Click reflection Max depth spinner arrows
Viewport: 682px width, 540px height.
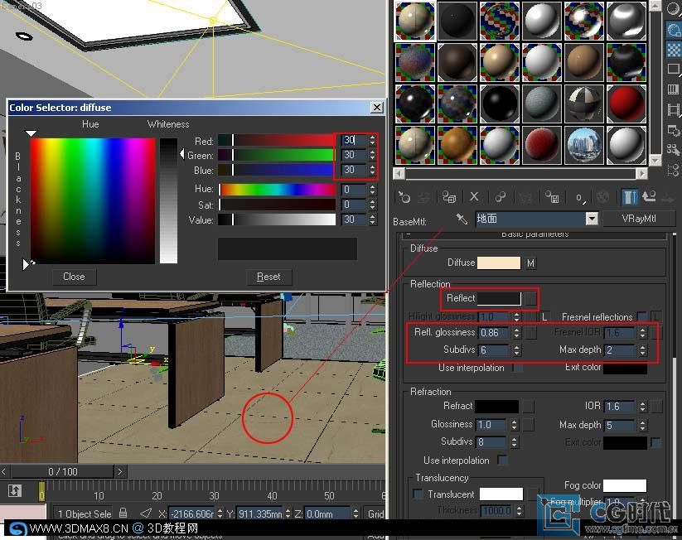tap(642, 350)
